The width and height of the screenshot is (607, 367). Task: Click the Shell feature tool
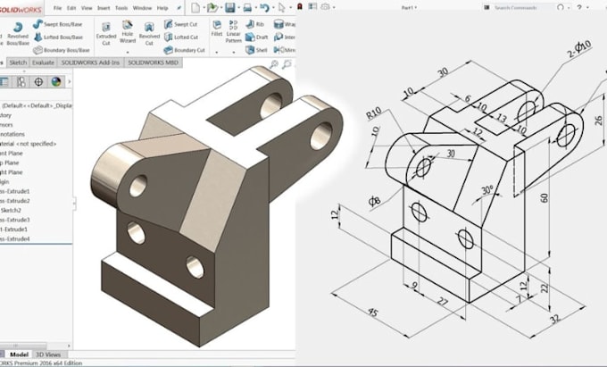coord(256,50)
